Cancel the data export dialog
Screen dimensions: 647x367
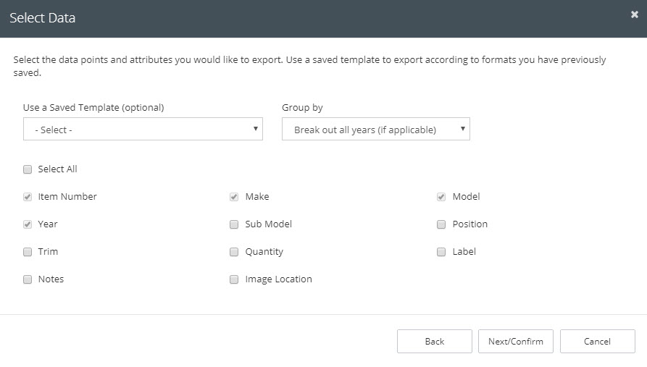tap(598, 341)
